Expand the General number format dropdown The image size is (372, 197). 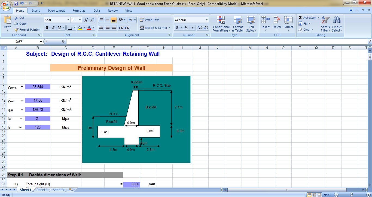207,20
